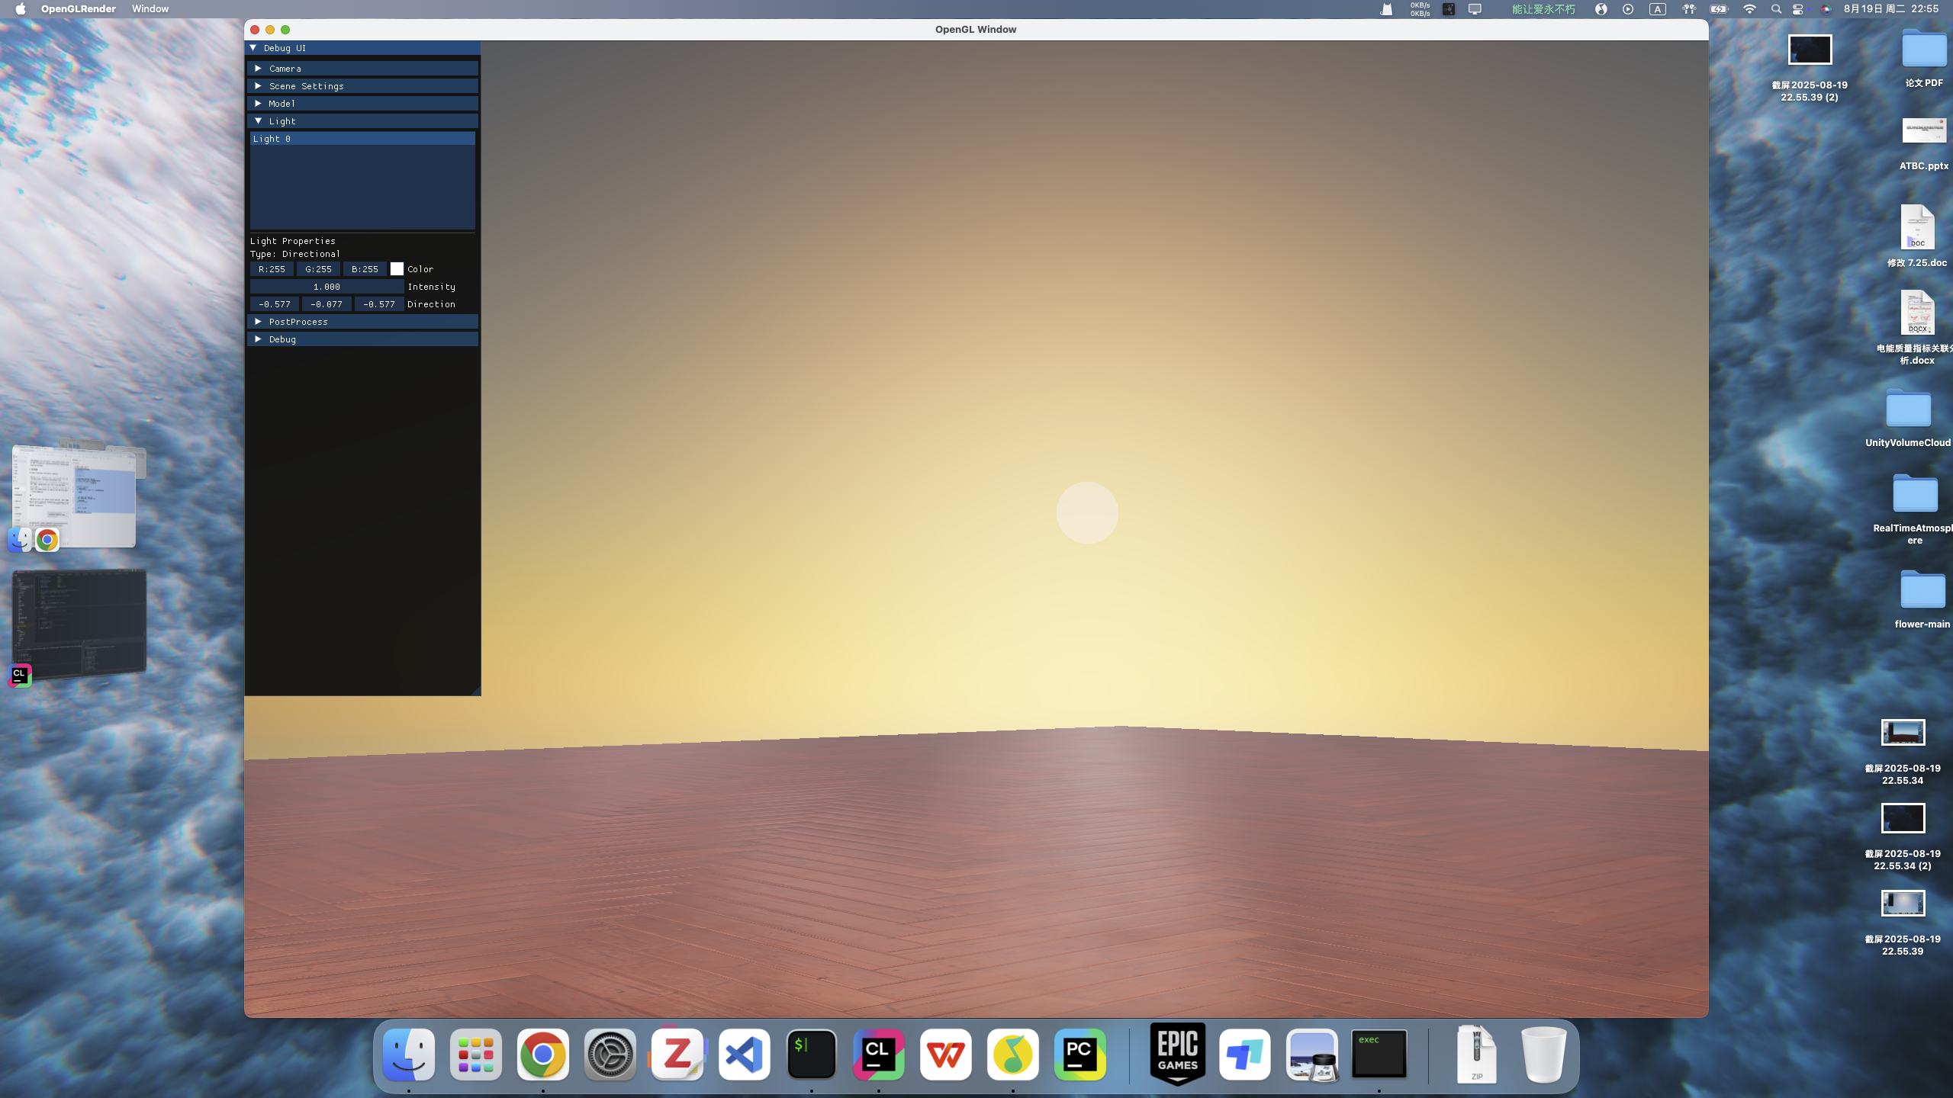Image resolution: width=1953 pixels, height=1098 pixels.
Task: Open the Spotlight search icon
Action: point(1776,9)
